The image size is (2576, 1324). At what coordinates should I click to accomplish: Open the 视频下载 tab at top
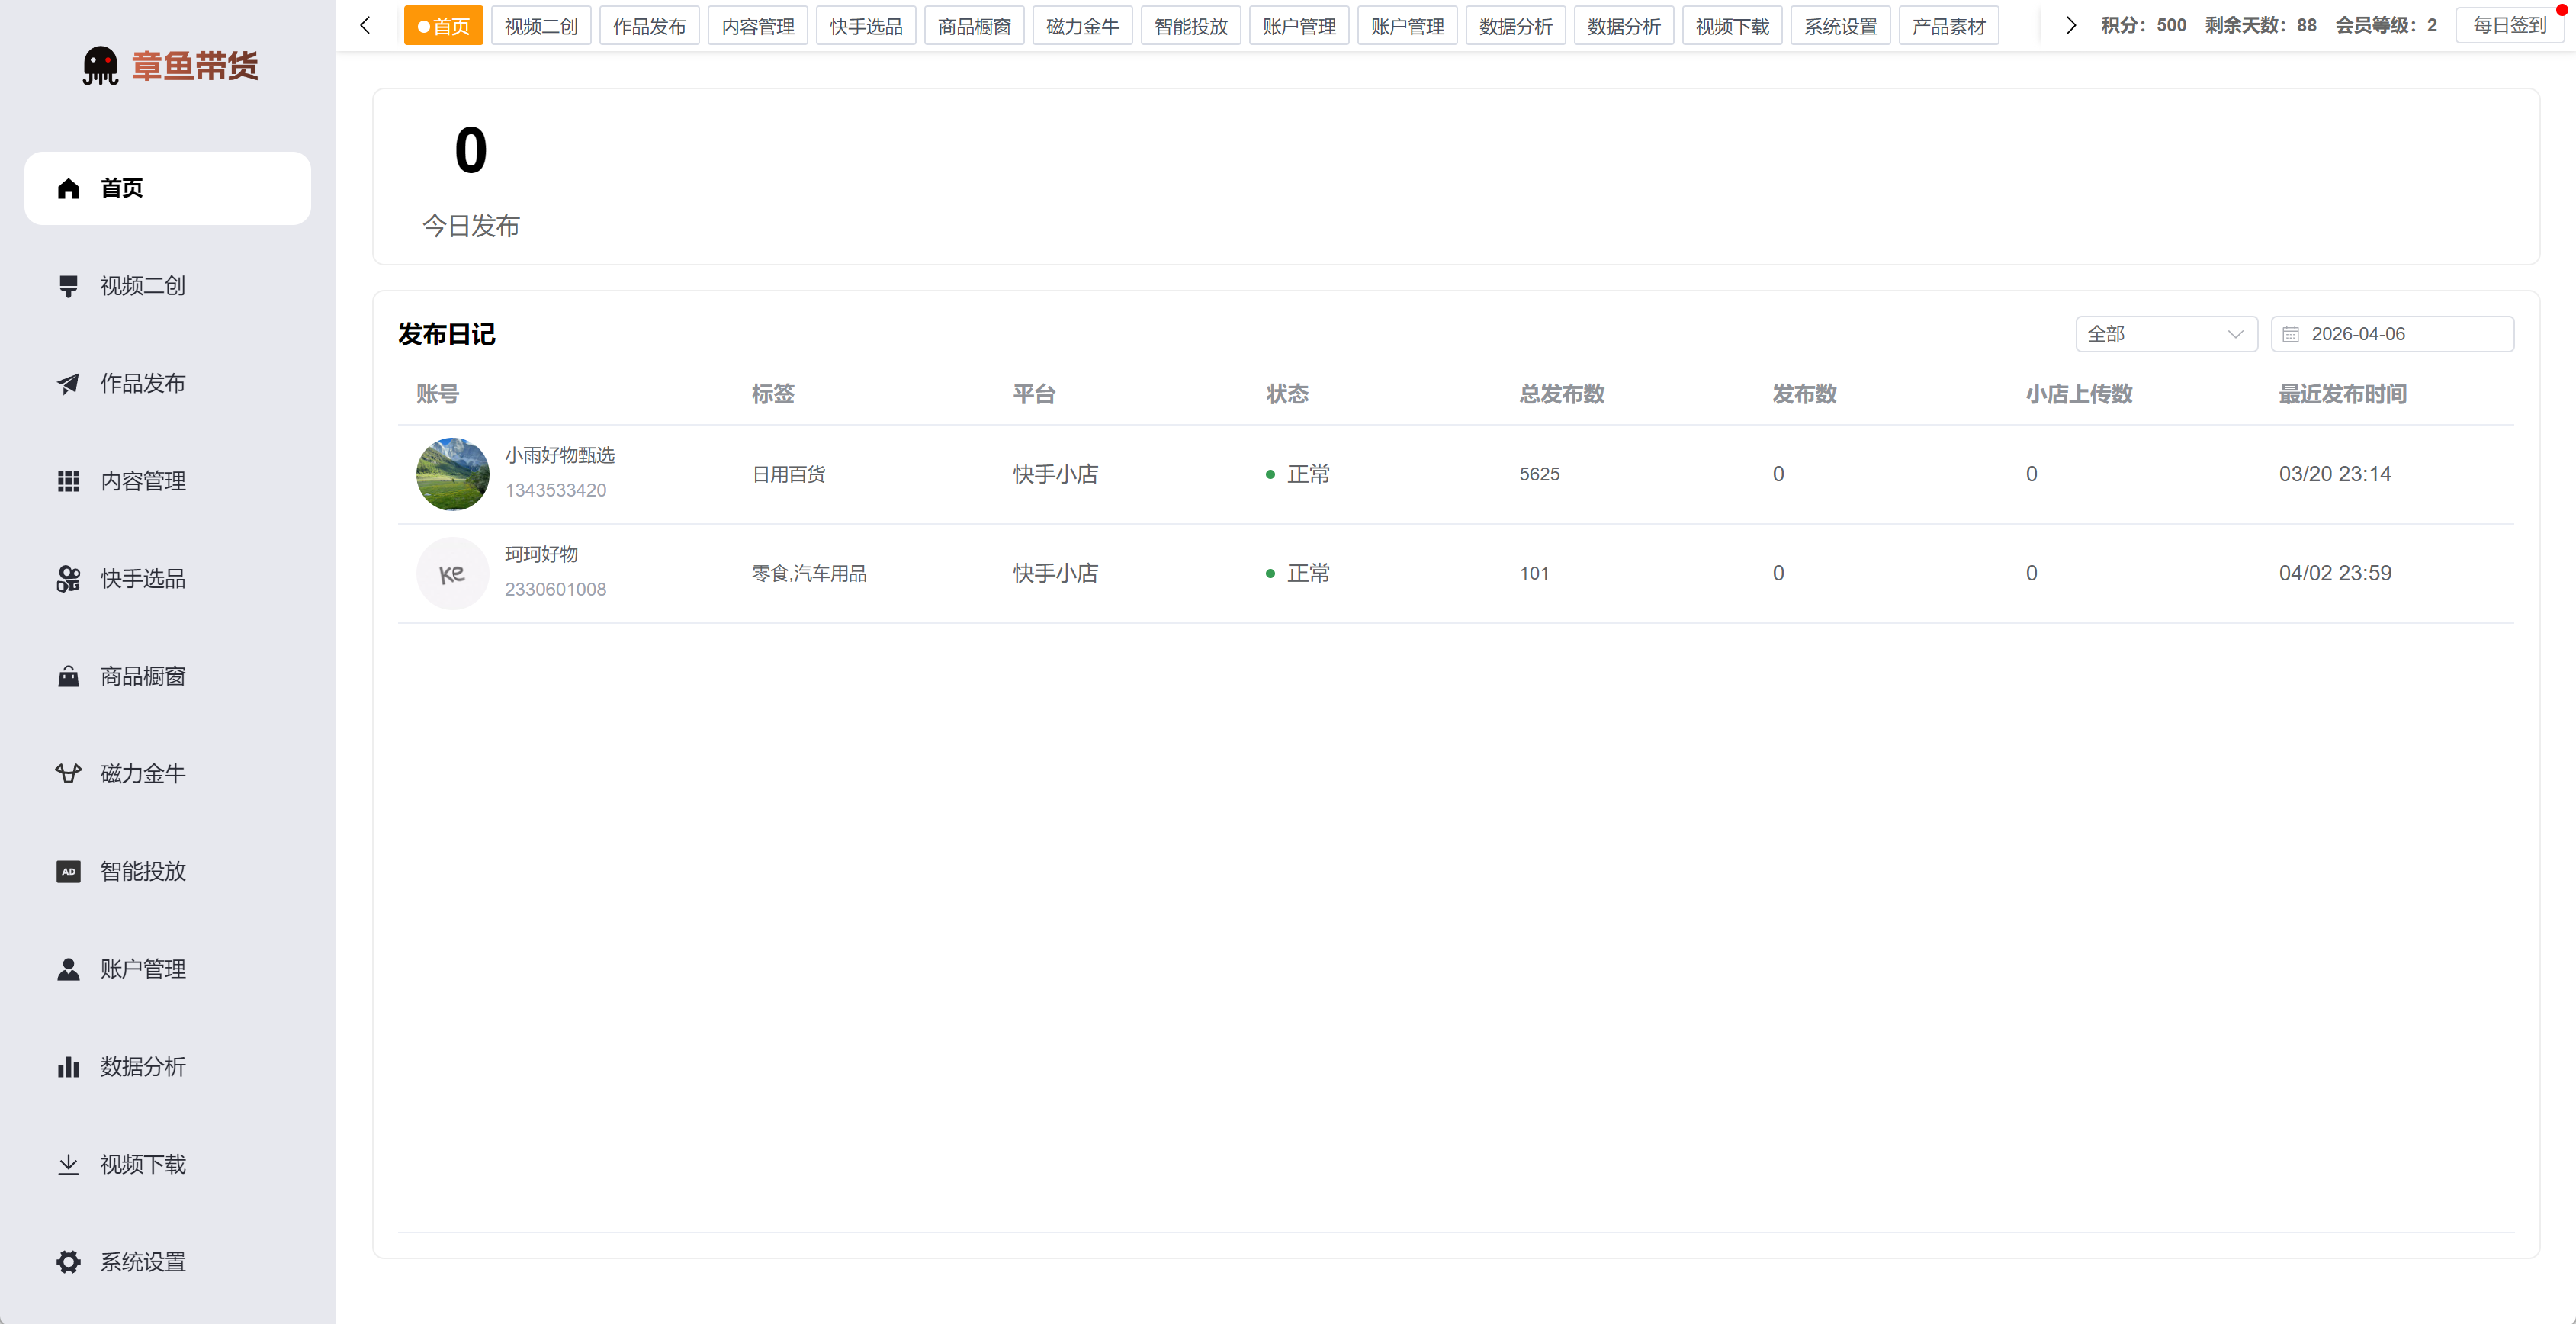(x=1732, y=26)
